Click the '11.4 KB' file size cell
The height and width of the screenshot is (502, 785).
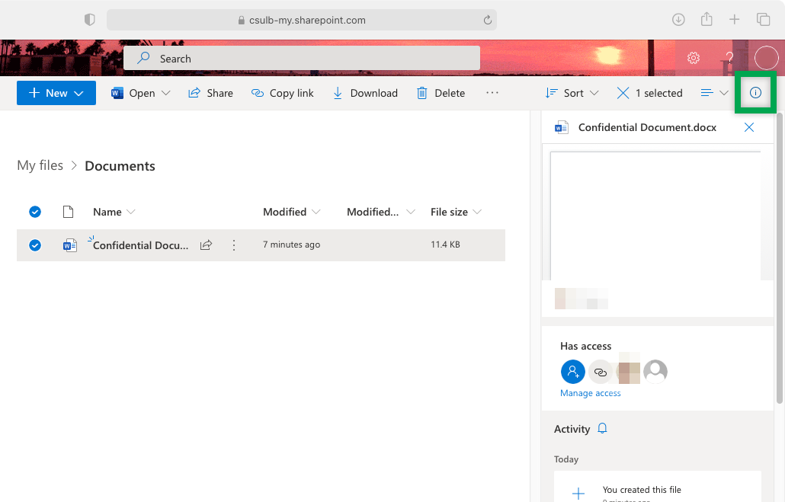click(x=445, y=245)
